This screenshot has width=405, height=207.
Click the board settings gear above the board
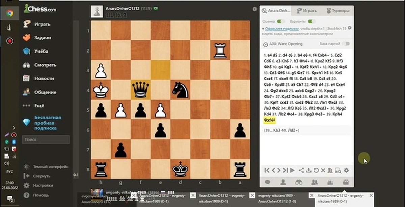(255, 9)
